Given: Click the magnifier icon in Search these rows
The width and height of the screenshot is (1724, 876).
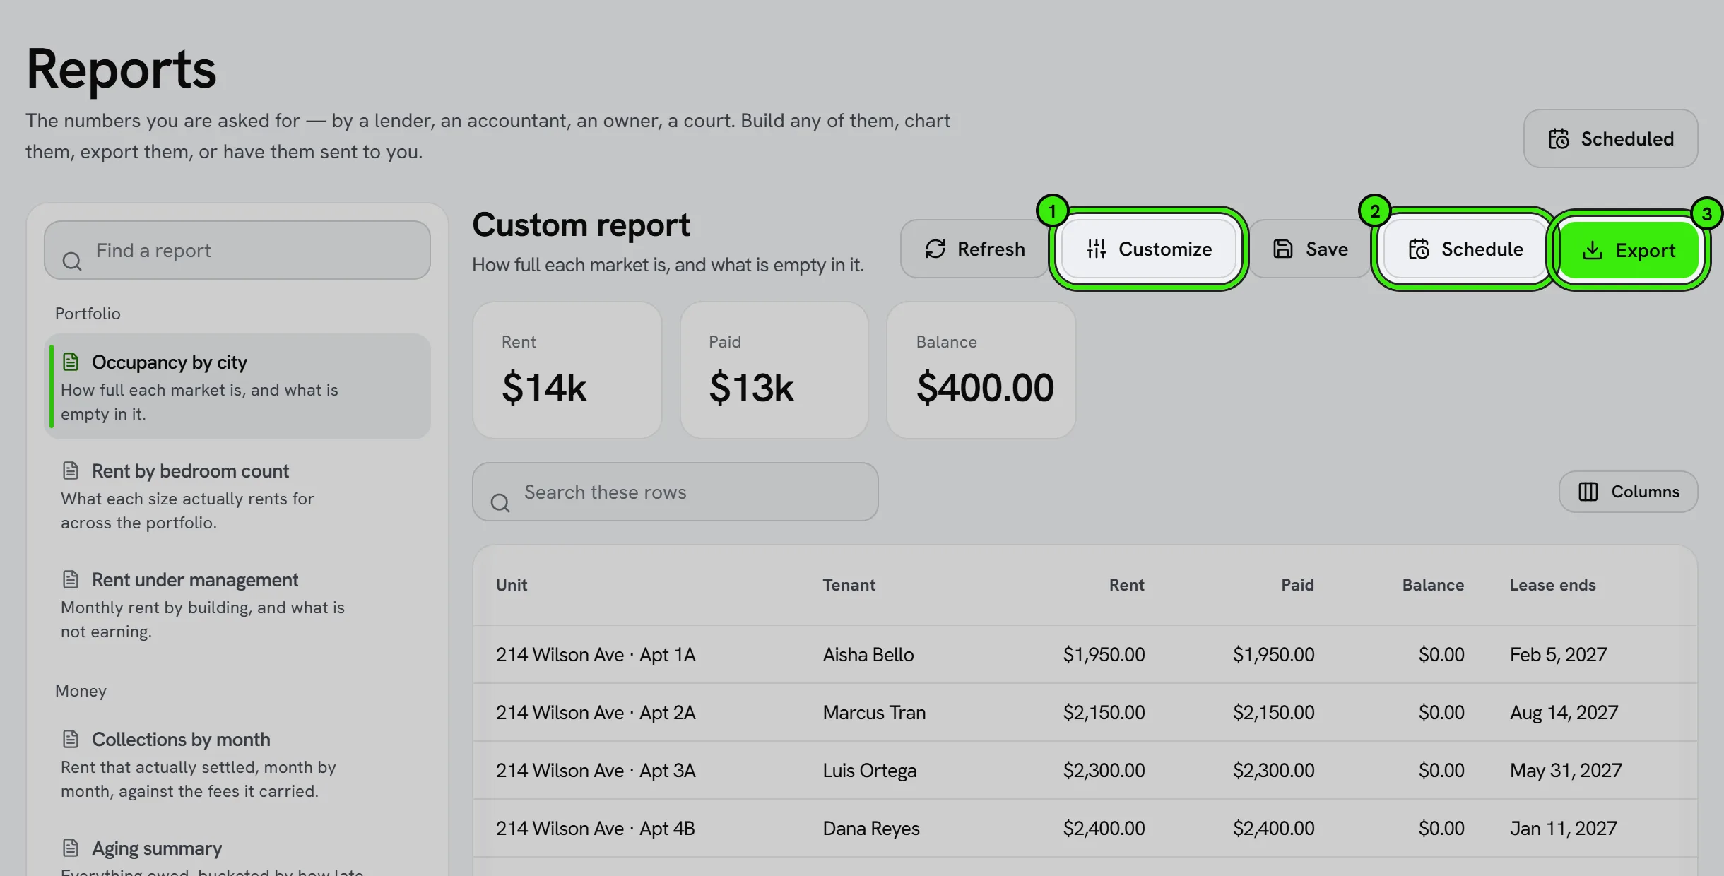Looking at the screenshot, I should pyautogui.click(x=500, y=503).
